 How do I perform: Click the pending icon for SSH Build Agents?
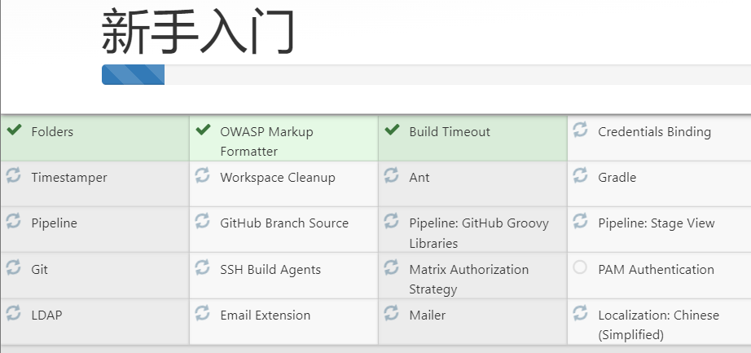pyautogui.click(x=202, y=267)
